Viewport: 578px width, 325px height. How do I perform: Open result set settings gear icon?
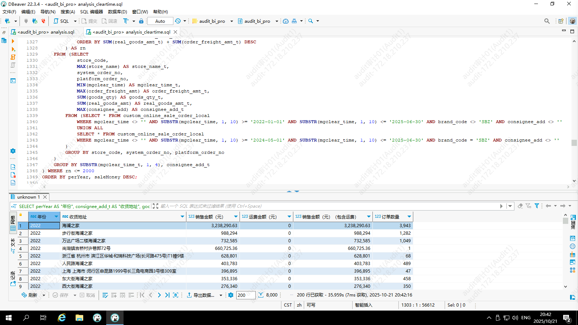[x=231, y=295]
